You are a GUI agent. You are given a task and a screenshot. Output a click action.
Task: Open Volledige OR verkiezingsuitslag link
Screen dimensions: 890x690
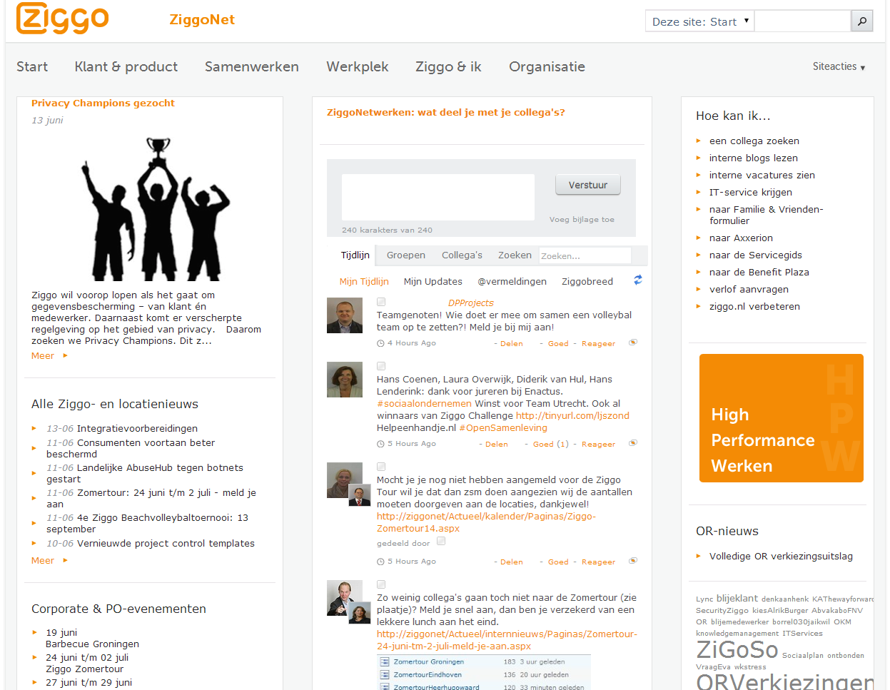[x=781, y=556]
